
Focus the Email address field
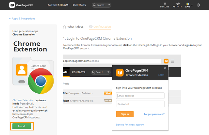click(140, 96)
